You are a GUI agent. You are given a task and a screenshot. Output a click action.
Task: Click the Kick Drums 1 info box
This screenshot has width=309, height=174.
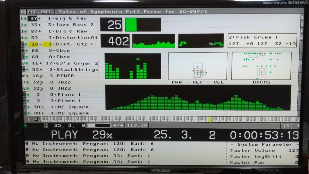pyautogui.click(x=262, y=40)
